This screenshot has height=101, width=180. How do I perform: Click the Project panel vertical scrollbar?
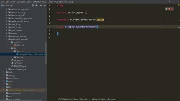(46, 53)
